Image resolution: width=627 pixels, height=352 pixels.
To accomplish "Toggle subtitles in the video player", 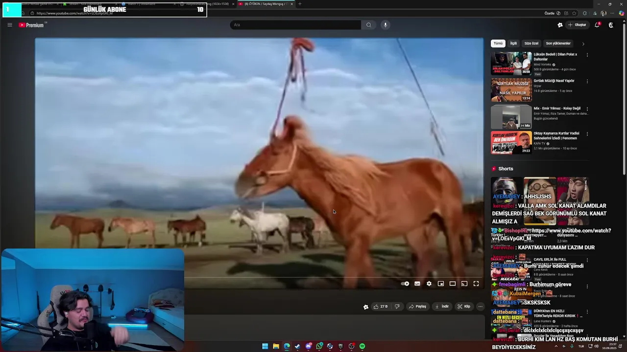I will pyautogui.click(x=417, y=284).
